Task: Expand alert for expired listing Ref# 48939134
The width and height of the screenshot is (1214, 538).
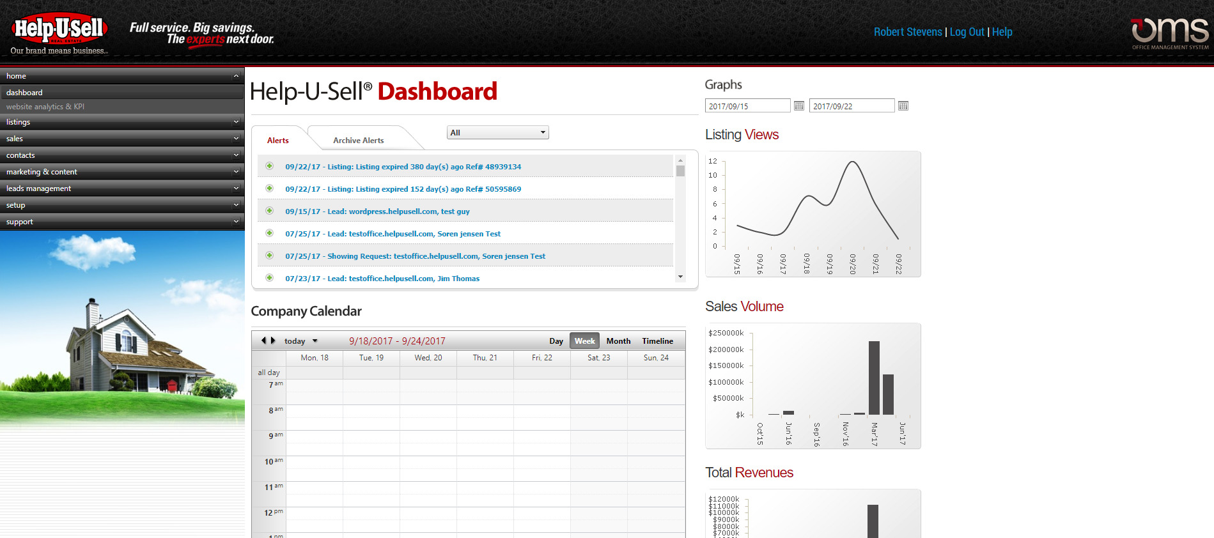Action: (x=270, y=166)
